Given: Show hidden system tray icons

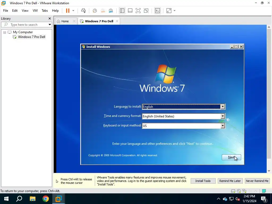Looking at the screenshot, I should click(x=219, y=199).
